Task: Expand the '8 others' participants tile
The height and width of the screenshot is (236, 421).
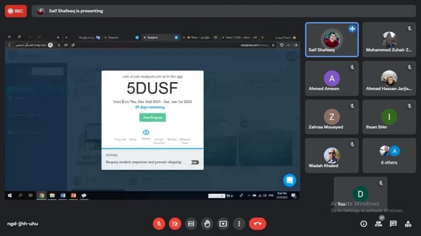Action: (x=389, y=155)
